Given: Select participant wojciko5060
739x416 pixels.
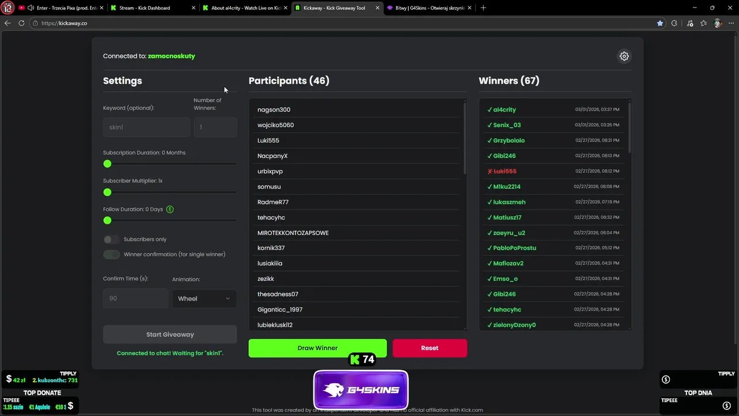Looking at the screenshot, I should (x=356, y=125).
